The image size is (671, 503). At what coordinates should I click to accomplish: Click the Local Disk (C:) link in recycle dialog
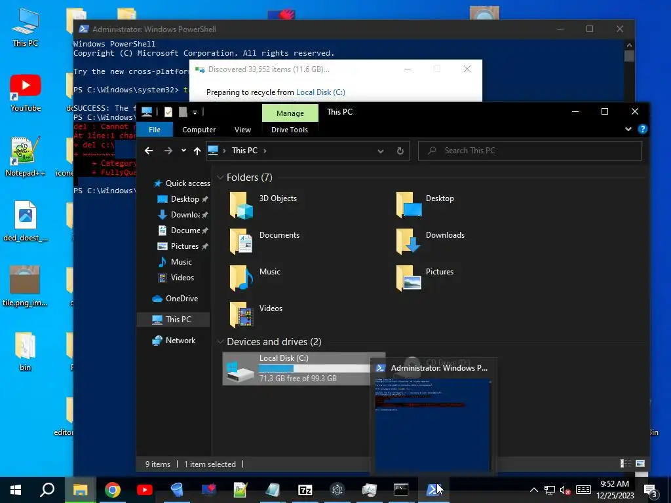click(x=320, y=92)
